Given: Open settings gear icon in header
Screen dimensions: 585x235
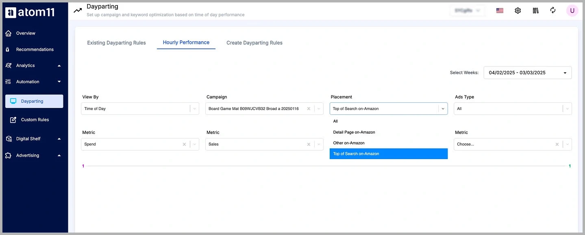Looking at the screenshot, I should (x=518, y=11).
